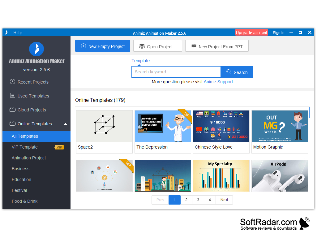Viewport: 317px width, 238px height.
Task: Click the presentation icon on New Project From PPT
Action: (194, 46)
